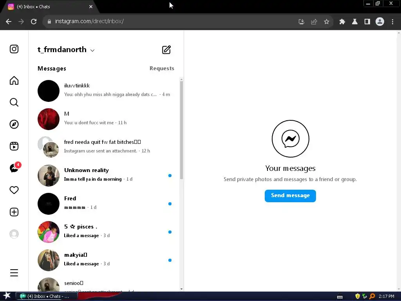Screen dimensions: 401x301
Task: Reload the Instagram page
Action: (34, 22)
